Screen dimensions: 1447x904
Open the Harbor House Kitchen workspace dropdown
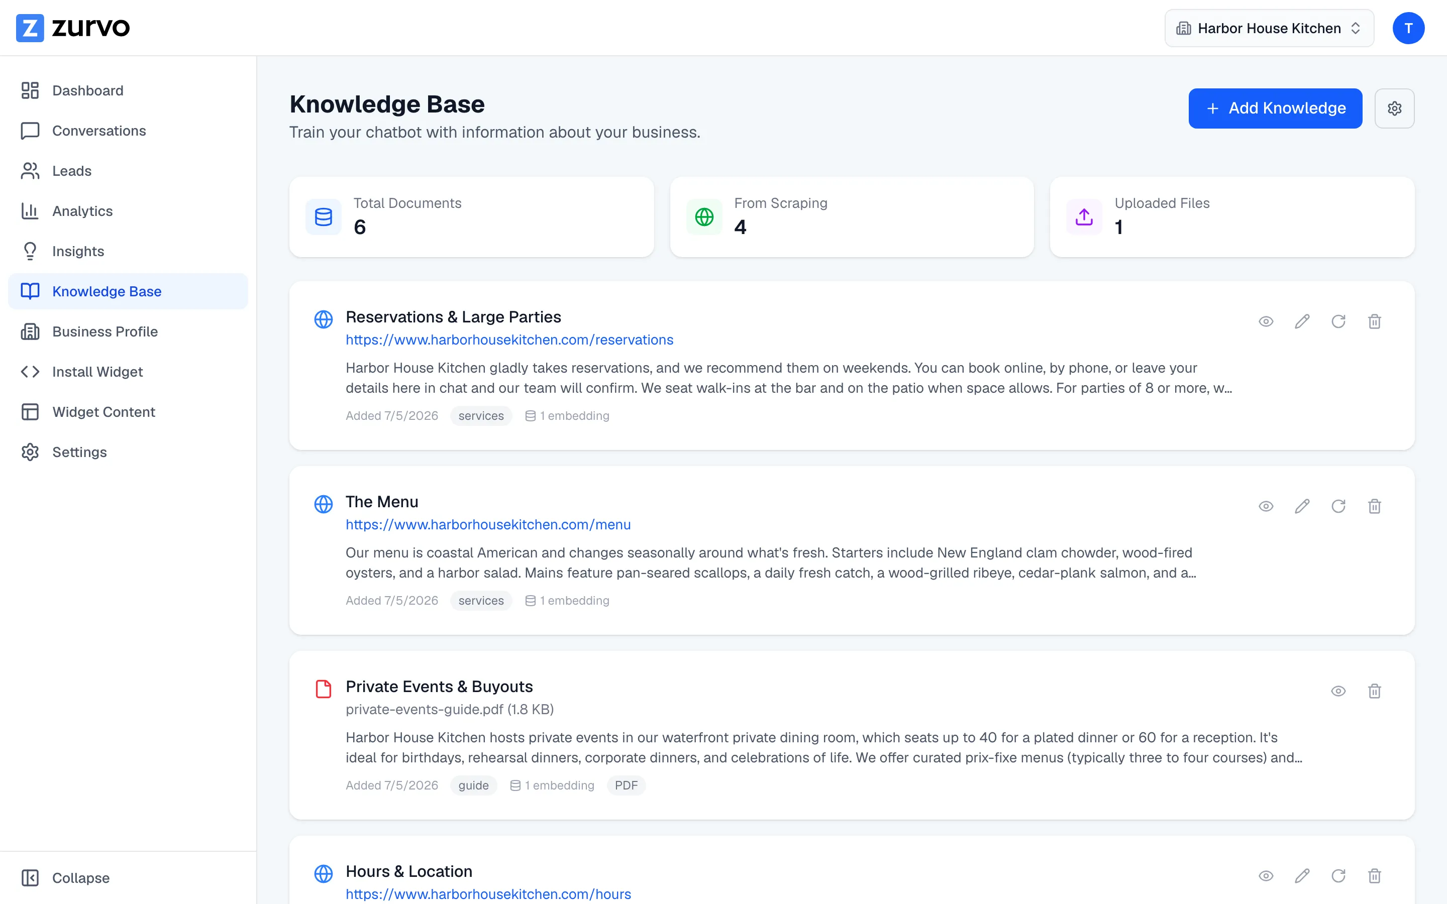pyautogui.click(x=1269, y=28)
